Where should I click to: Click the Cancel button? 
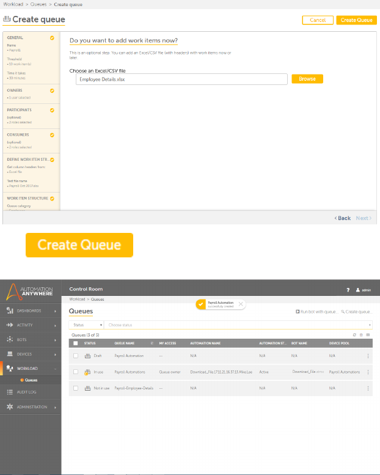coord(318,20)
